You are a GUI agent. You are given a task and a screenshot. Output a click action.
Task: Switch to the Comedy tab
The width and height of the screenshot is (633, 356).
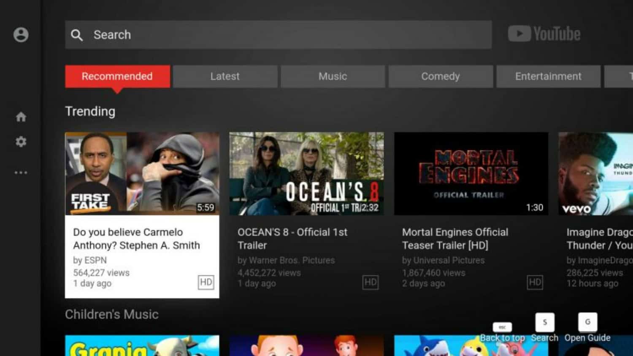(441, 76)
